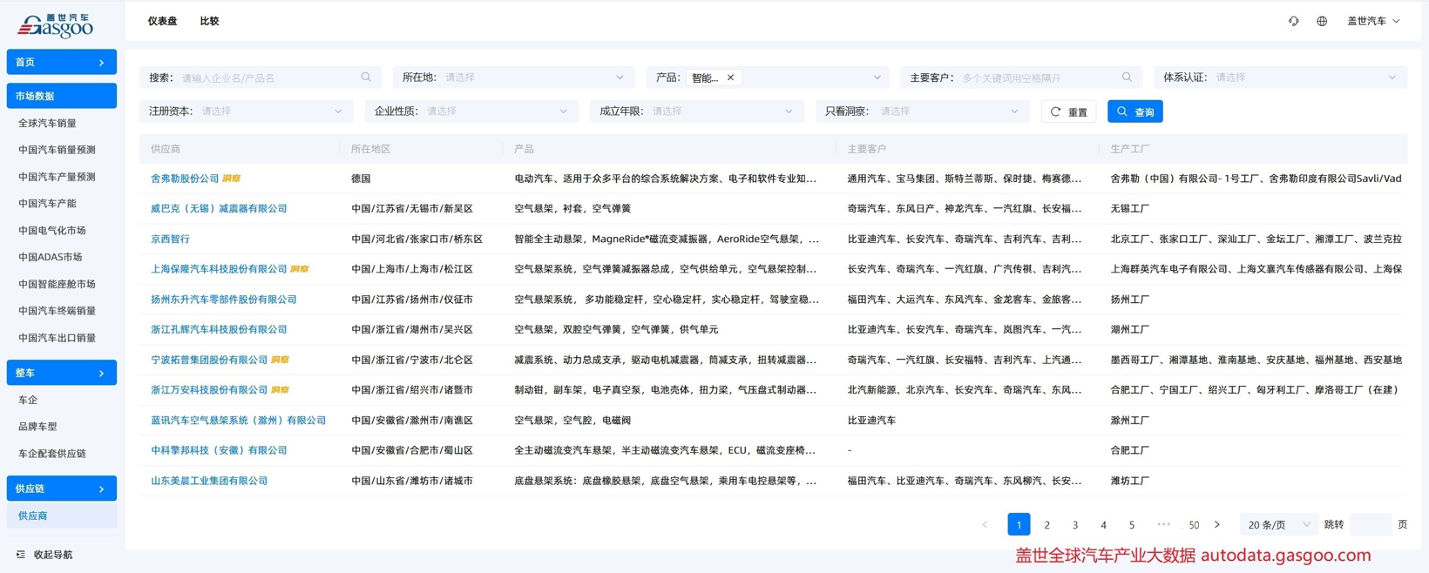
Task: Click the globe language icon
Action: [x=1322, y=21]
